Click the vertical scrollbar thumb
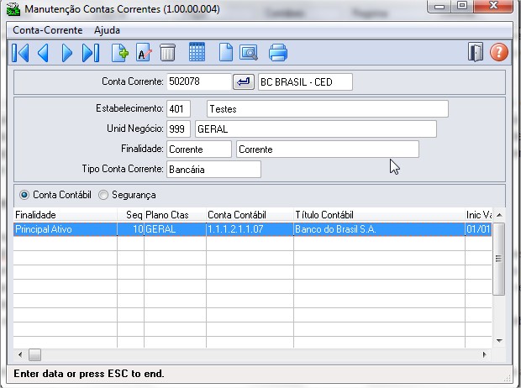521x388 pixels. click(499, 259)
